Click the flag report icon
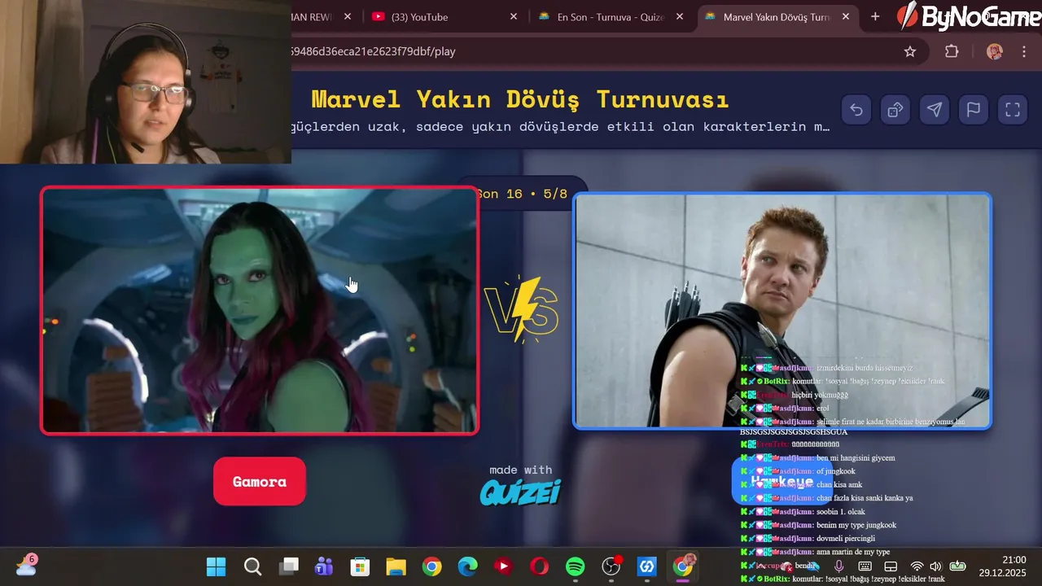1042x586 pixels. click(x=974, y=110)
